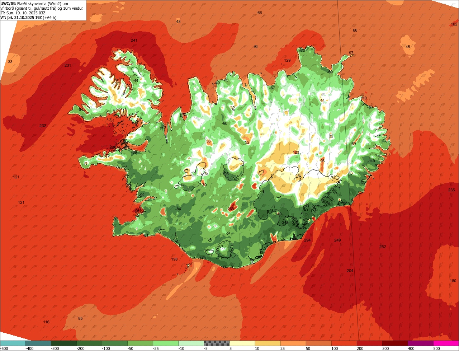Select the map value 116 at bottom left
Viewport: 459px width, 351px height.
coord(46,322)
